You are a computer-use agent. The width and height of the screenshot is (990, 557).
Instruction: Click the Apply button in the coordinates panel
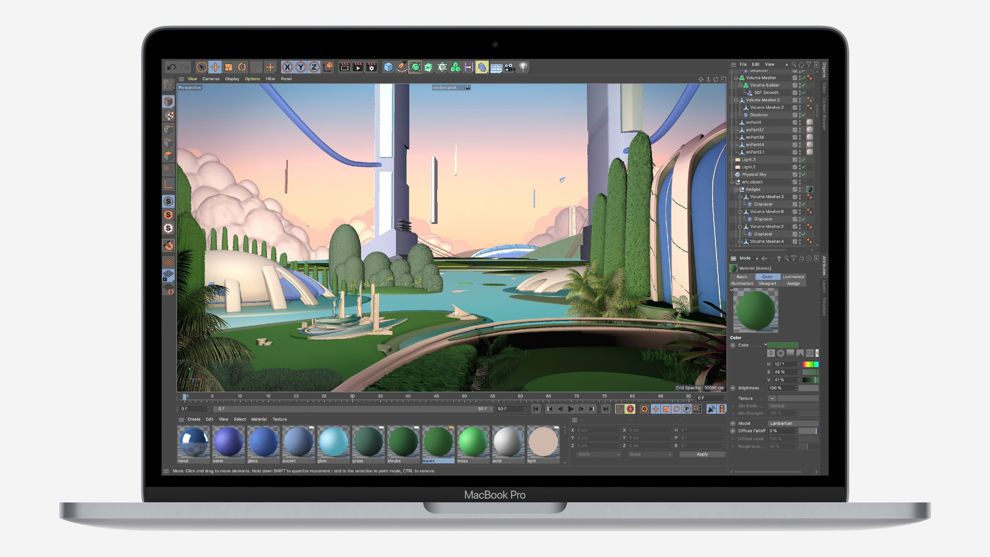click(x=702, y=454)
